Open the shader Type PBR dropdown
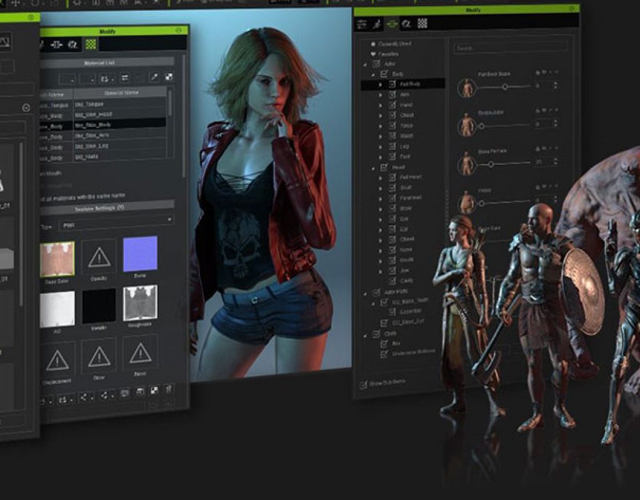 coord(116,221)
